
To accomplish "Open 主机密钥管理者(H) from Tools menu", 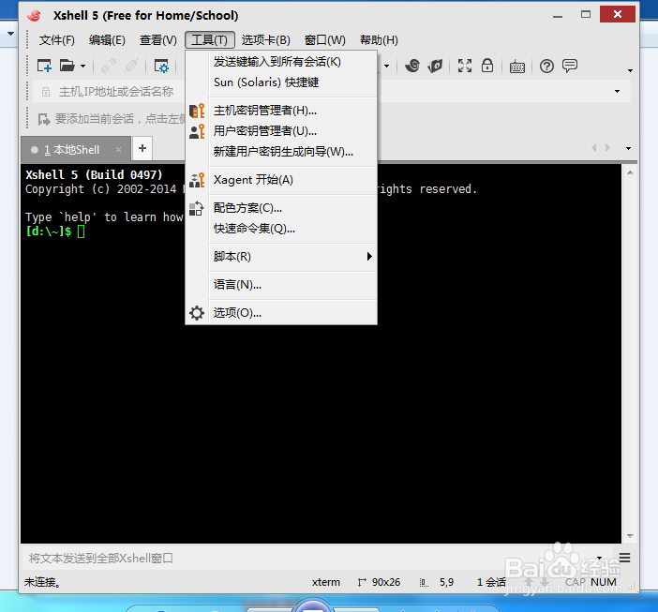I will point(281,111).
